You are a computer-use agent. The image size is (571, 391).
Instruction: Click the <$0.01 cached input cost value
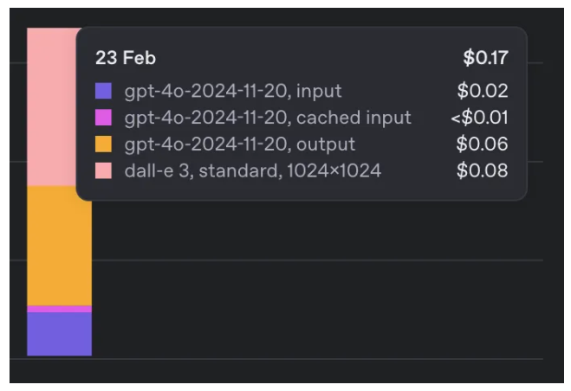coord(479,118)
